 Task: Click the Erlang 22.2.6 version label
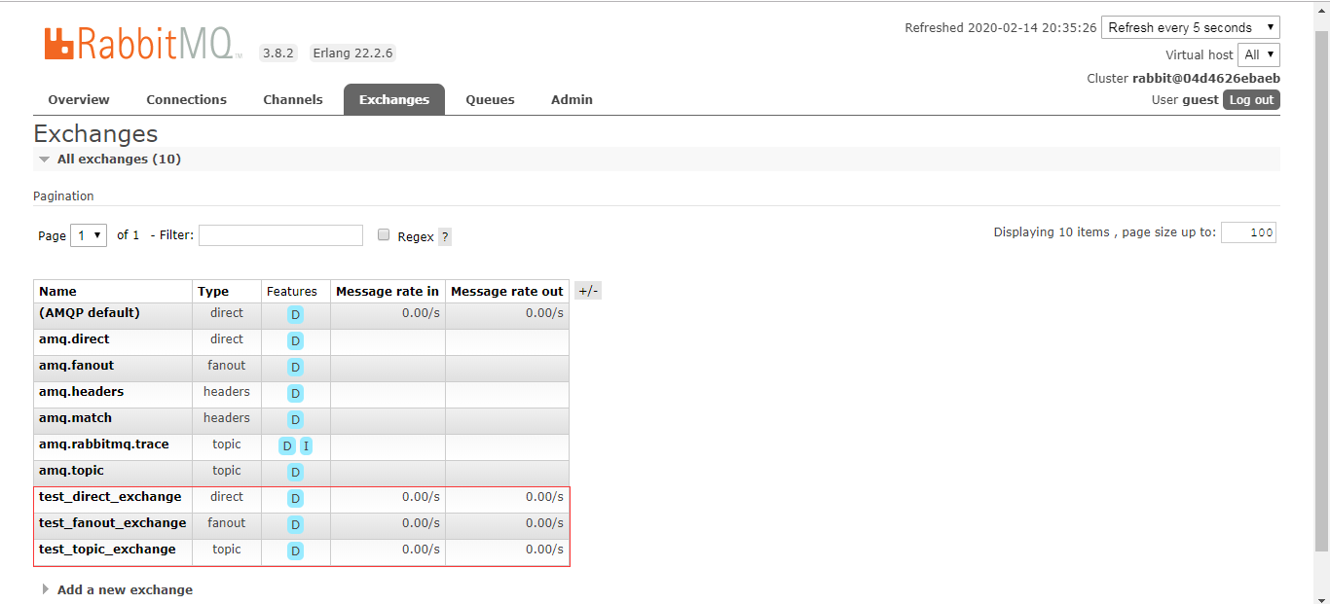pos(352,53)
